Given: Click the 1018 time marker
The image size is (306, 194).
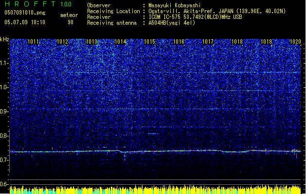Looking at the screenshot, I should (x=237, y=42).
